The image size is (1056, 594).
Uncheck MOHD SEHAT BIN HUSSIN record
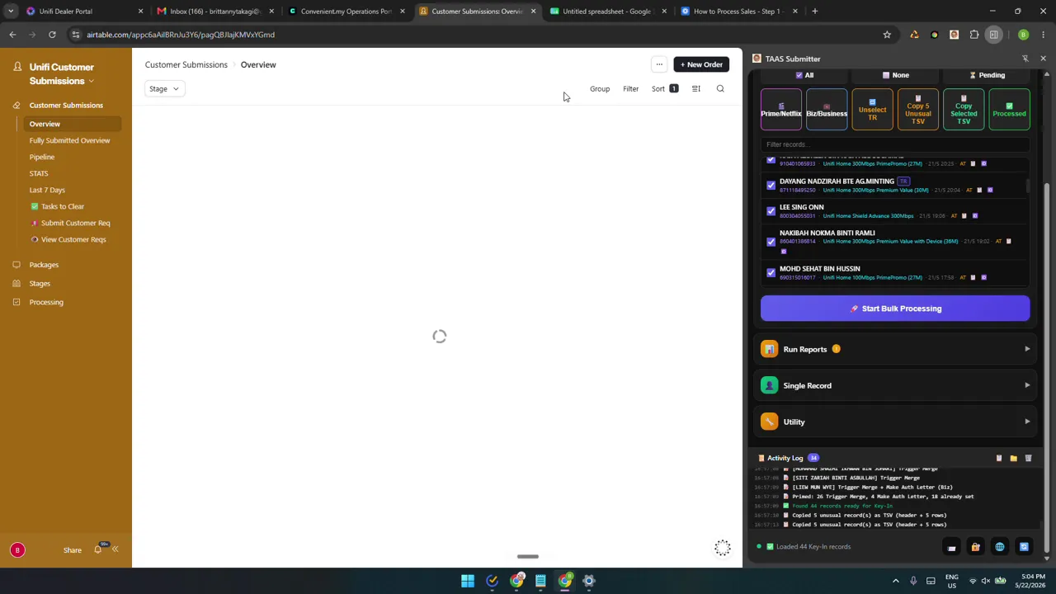coord(771,273)
